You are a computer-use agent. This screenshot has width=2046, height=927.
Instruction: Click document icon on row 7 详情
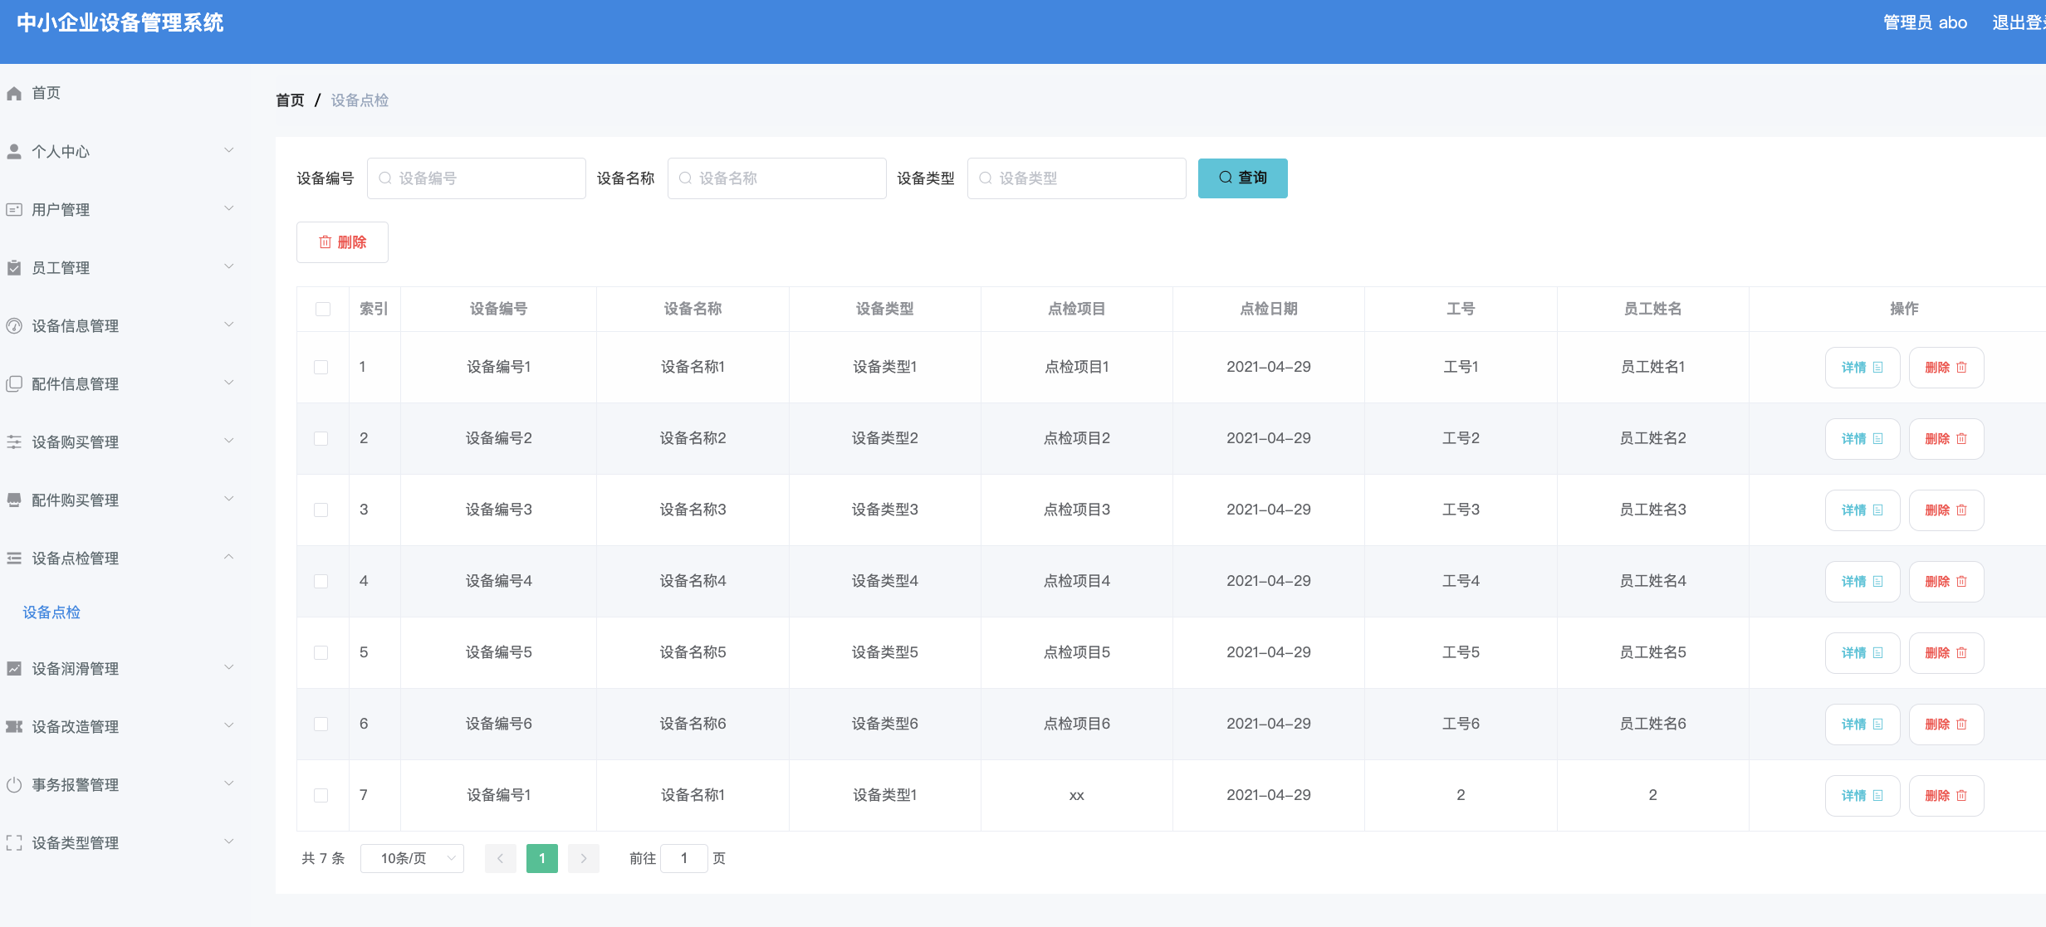click(x=1877, y=795)
